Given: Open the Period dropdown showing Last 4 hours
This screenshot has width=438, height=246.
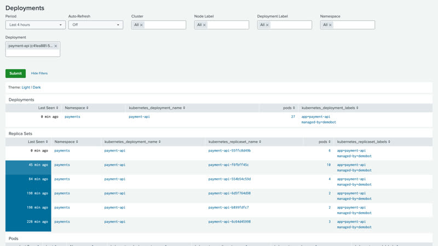Looking at the screenshot, I should pyautogui.click(x=36, y=25).
